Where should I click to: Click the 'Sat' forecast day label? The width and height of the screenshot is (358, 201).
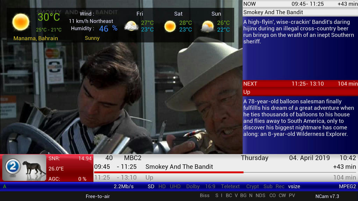pos(178,14)
